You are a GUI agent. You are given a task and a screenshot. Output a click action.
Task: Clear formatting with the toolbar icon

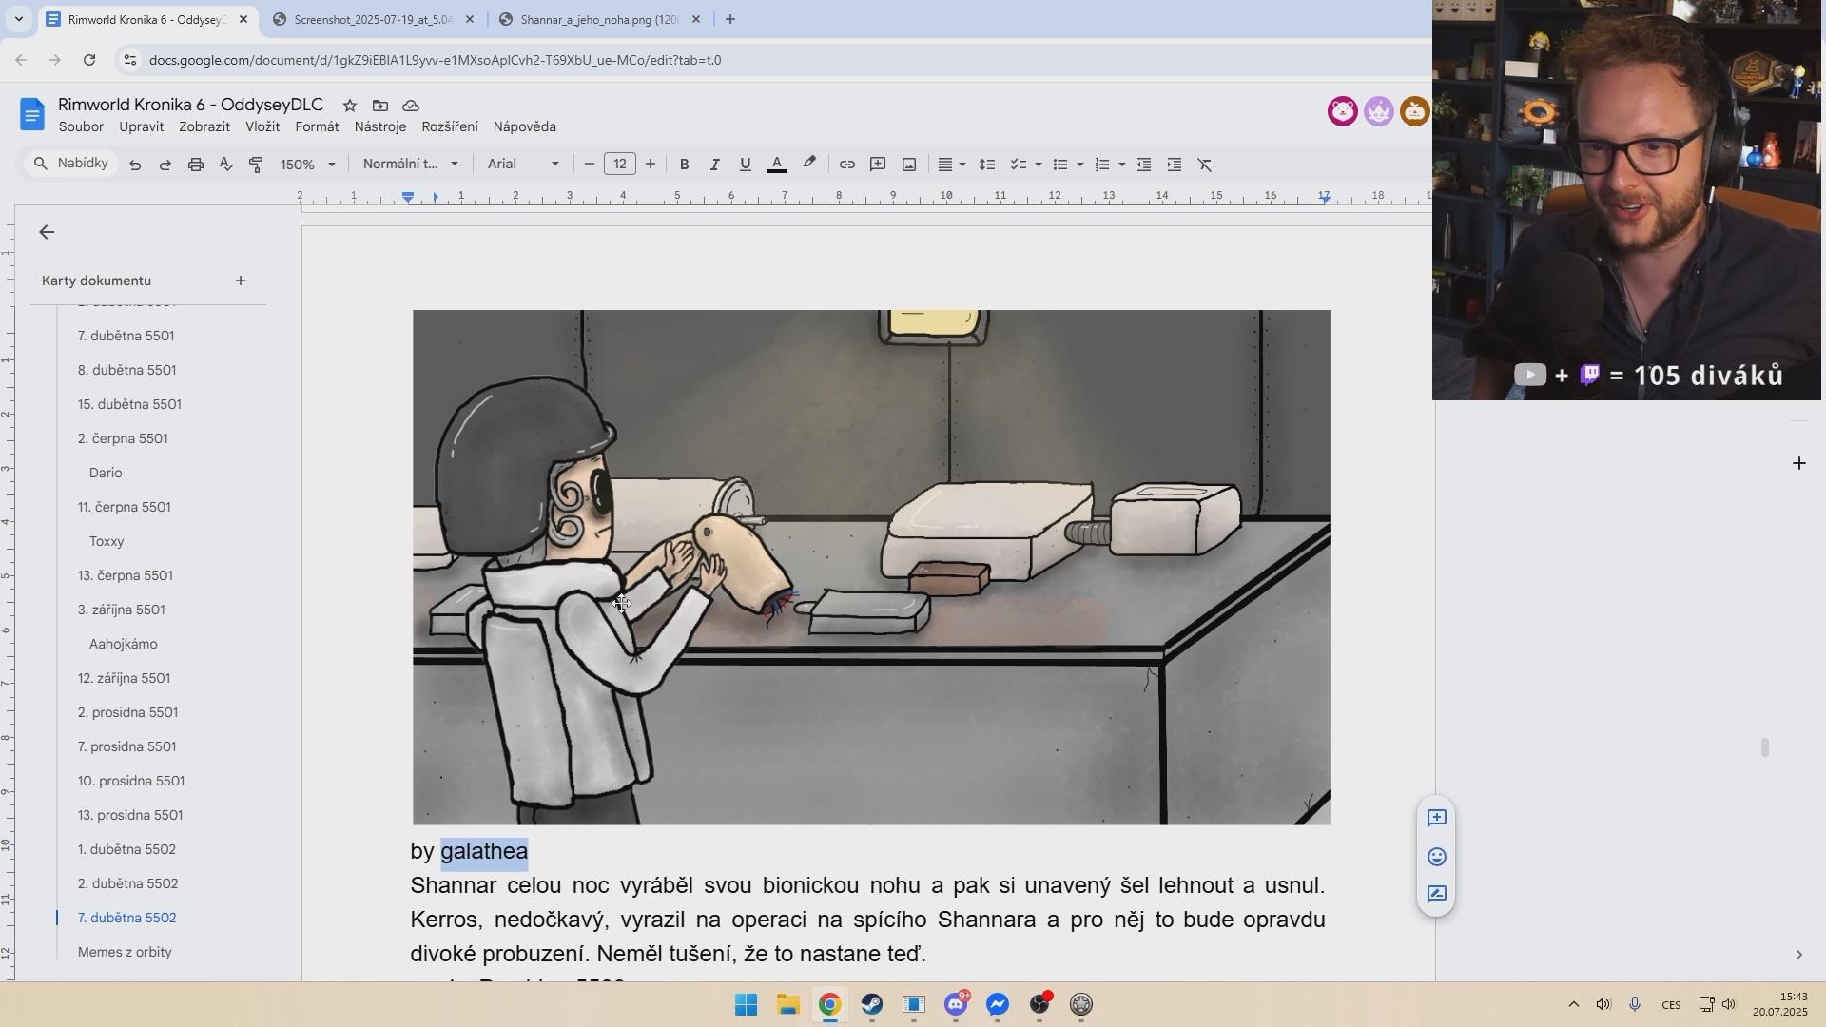click(1205, 165)
